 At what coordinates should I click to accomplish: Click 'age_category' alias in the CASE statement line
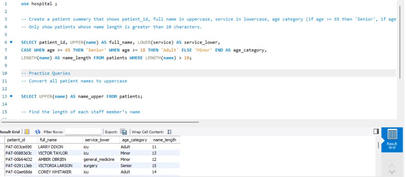point(249,50)
